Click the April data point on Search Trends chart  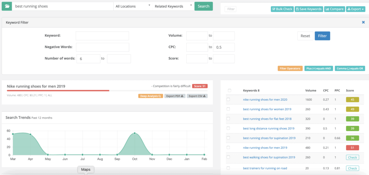30,134
